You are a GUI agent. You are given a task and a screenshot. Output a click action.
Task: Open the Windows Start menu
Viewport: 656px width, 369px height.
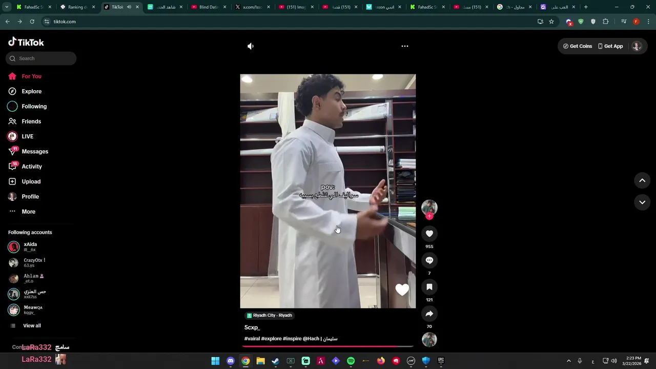[215, 361]
